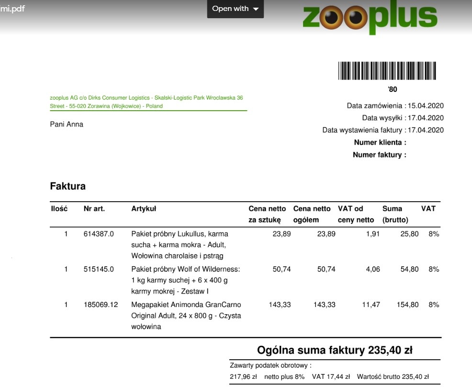Click net value 217,96 zł
This screenshot has width=472, height=387.
(243, 377)
